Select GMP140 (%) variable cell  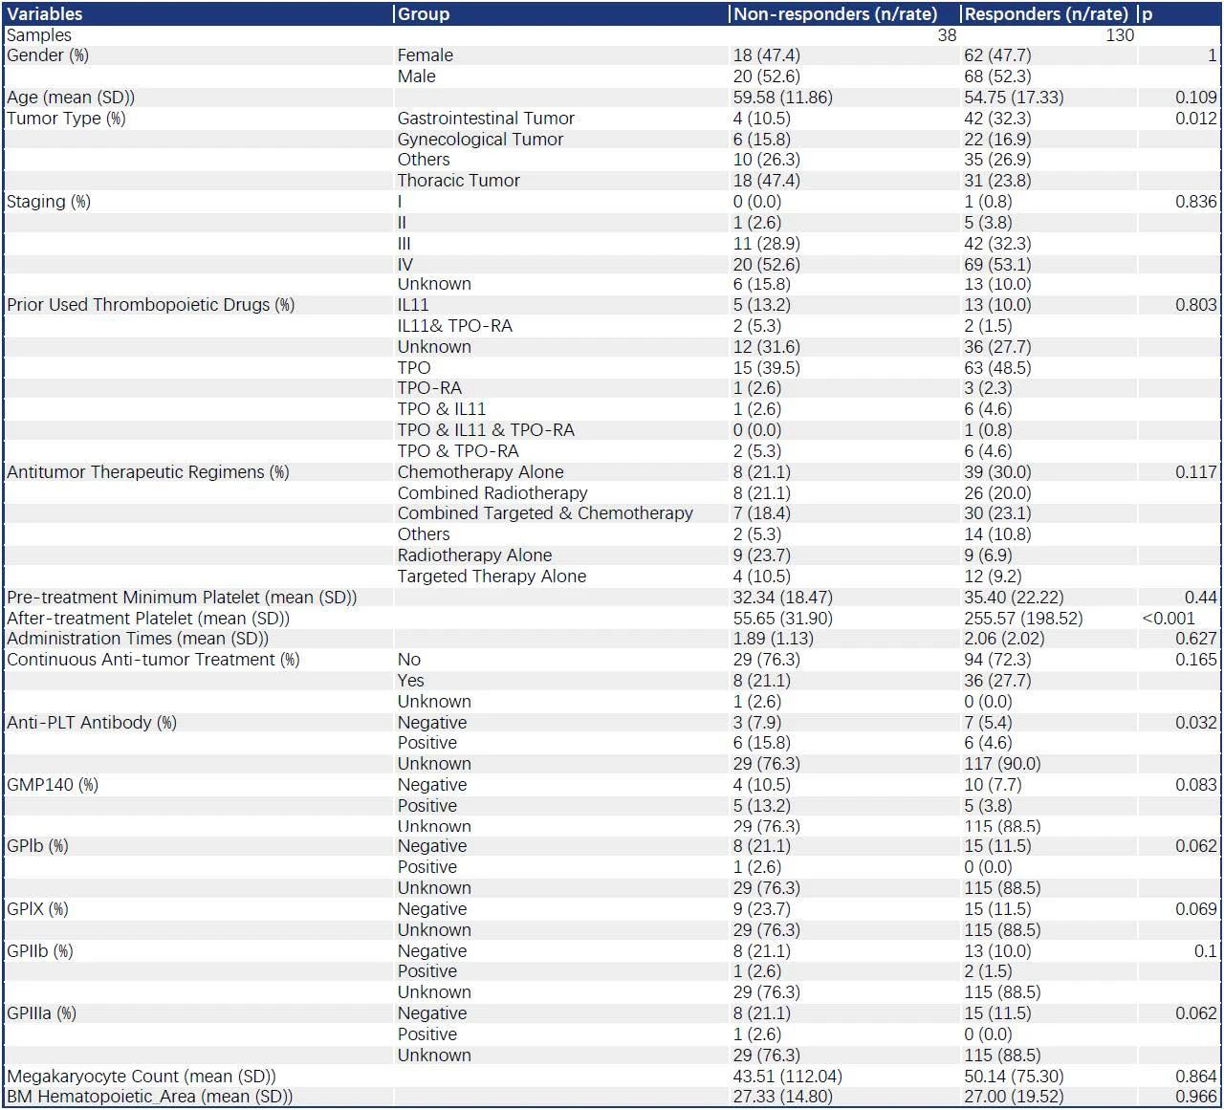(53, 785)
